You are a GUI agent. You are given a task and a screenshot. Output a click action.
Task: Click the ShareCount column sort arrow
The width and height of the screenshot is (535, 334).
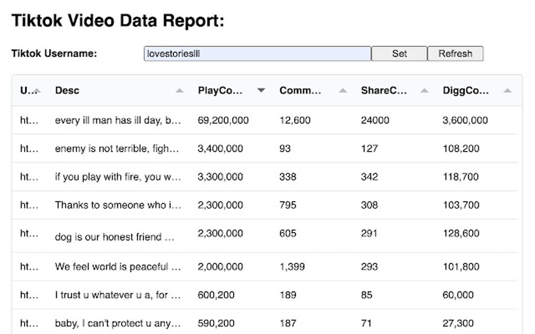coord(424,91)
